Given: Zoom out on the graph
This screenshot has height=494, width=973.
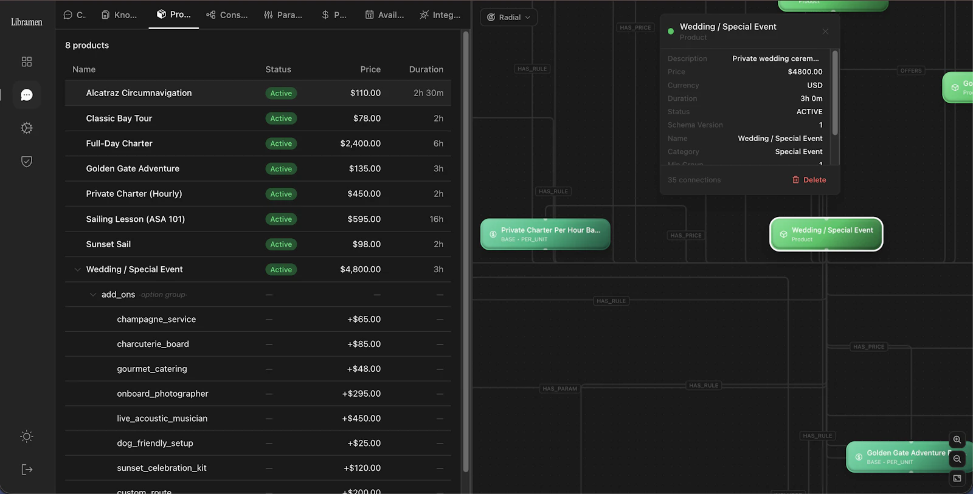Looking at the screenshot, I should 957,459.
